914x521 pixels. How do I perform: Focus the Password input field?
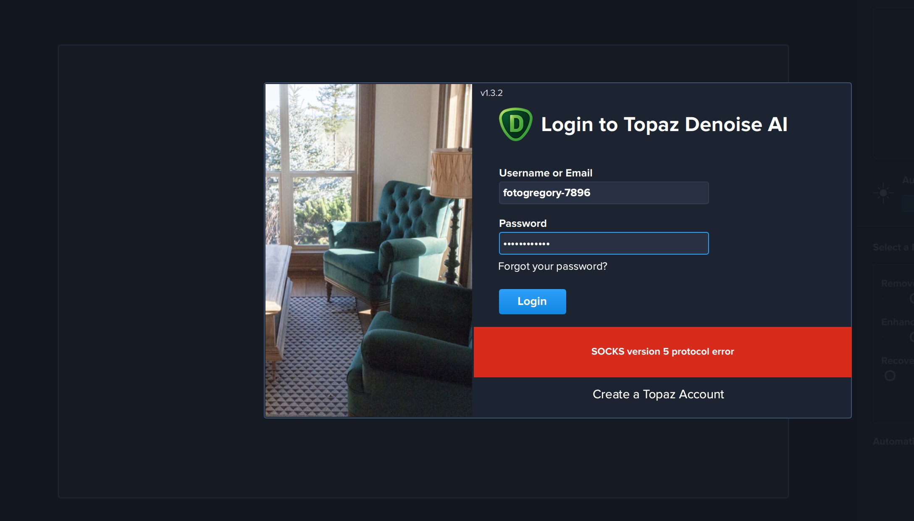click(604, 243)
